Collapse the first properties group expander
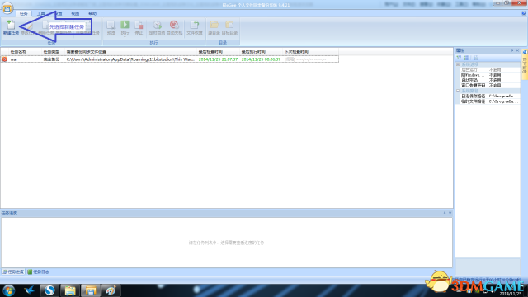The image size is (528, 297). (458, 64)
